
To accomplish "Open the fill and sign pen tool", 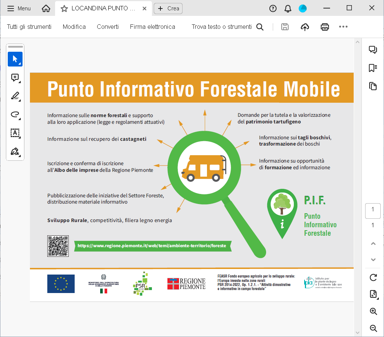I will [15, 152].
